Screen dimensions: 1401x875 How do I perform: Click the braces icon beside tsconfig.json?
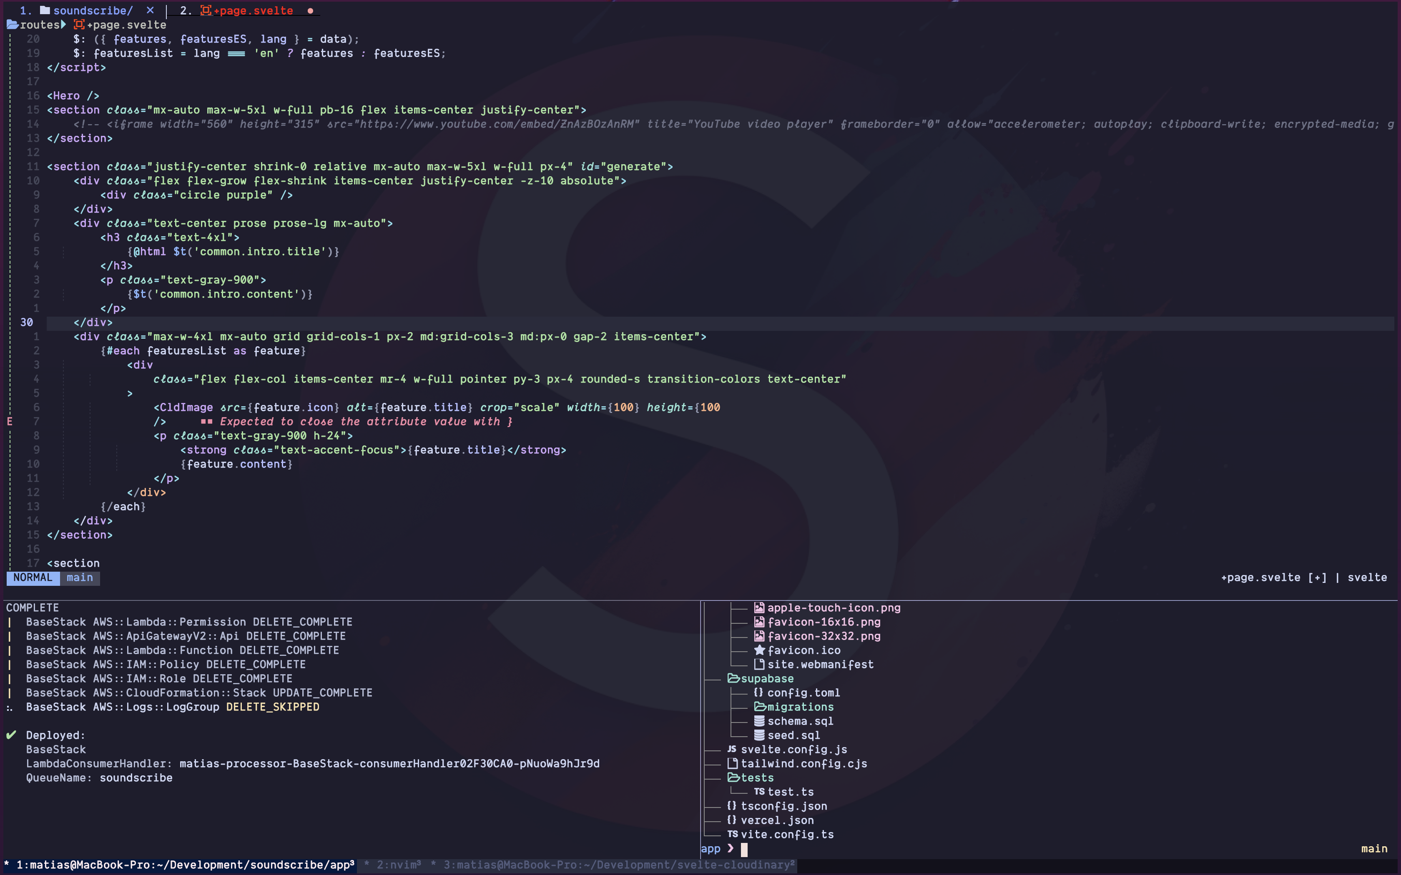(732, 805)
